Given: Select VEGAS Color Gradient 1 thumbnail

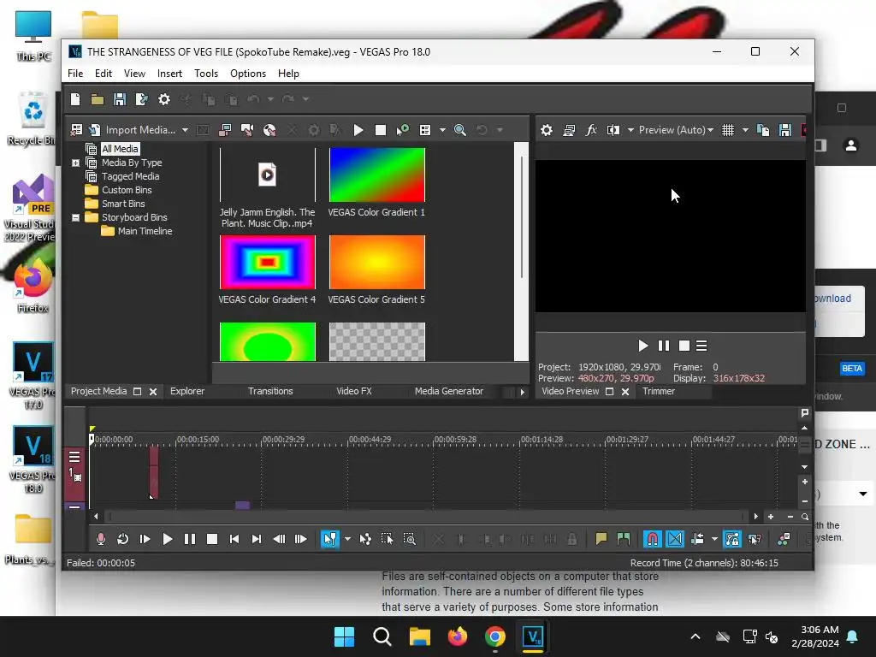Looking at the screenshot, I should [x=377, y=175].
